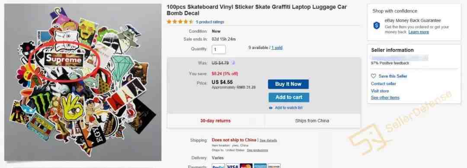The height and width of the screenshot is (168, 467).
Task: Click the American Express payment icon
Action: pyautogui.click(x=260, y=166)
